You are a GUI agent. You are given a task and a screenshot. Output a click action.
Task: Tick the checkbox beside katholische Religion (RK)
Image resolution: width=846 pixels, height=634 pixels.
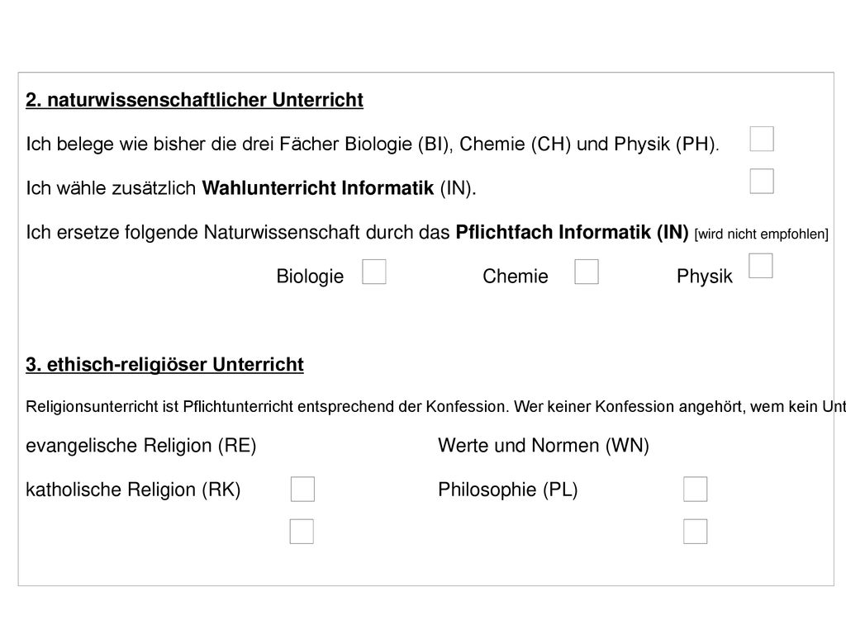coord(302,489)
